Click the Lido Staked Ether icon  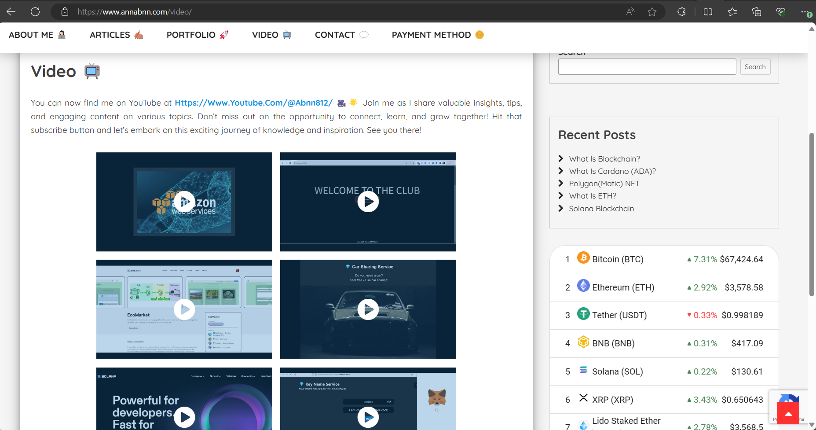click(583, 425)
